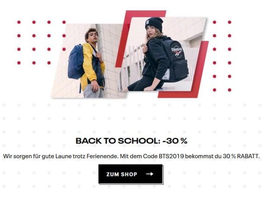Click the red dot columns right of photos

(222, 56)
